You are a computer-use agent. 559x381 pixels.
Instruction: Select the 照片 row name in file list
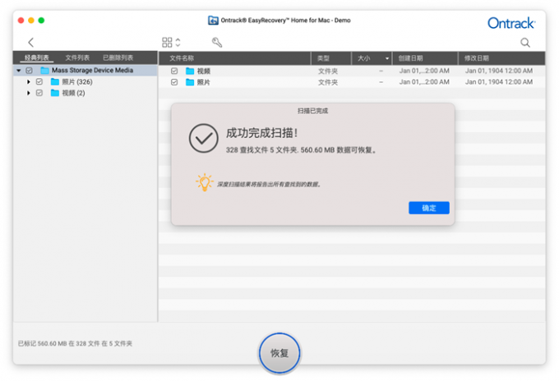[x=204, y=82]
